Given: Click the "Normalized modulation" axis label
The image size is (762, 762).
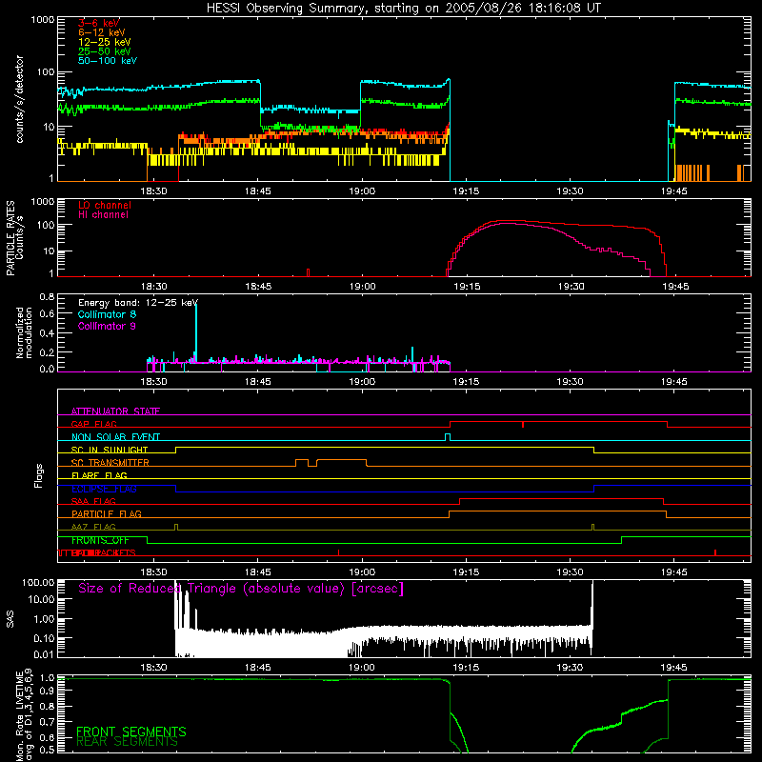Looking at the screenshot, I should tap(24, 332).
